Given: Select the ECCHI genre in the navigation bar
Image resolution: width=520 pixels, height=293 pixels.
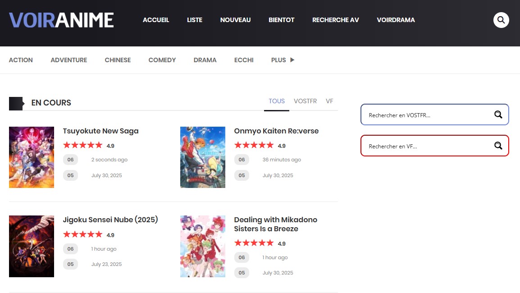Looking at the screenshot, I should pyautogui.click(x=243, y=60).
